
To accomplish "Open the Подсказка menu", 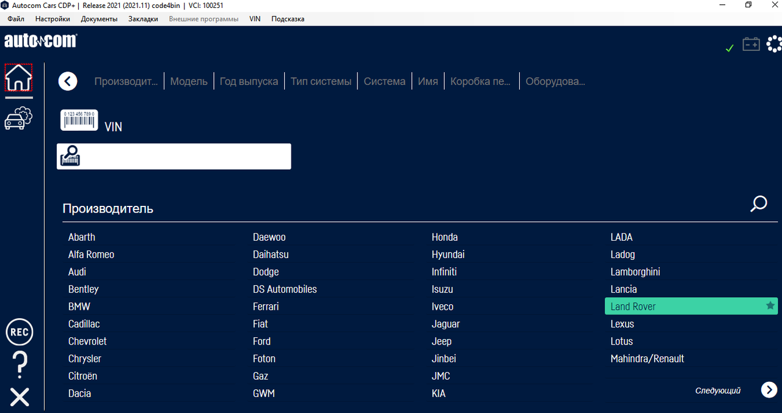I will pos(288,19).
